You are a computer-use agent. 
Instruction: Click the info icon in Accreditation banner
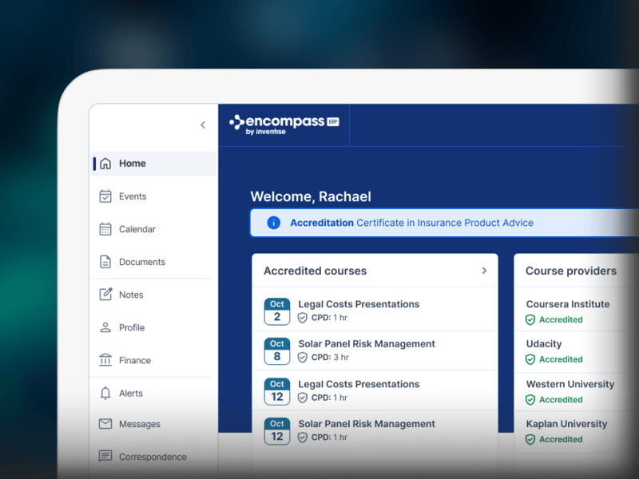coord(273,223)
